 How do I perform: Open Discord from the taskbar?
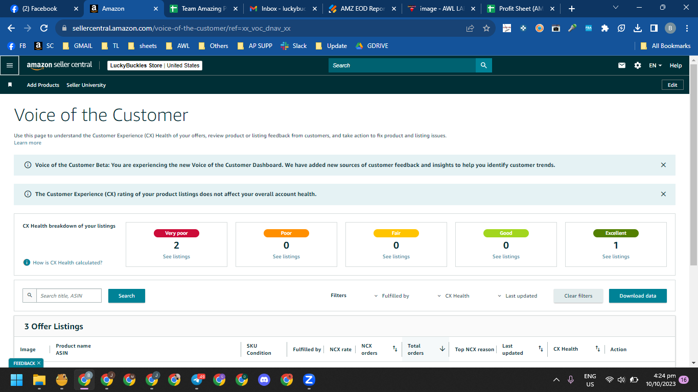pyautogui.click(x=264, y=380)
